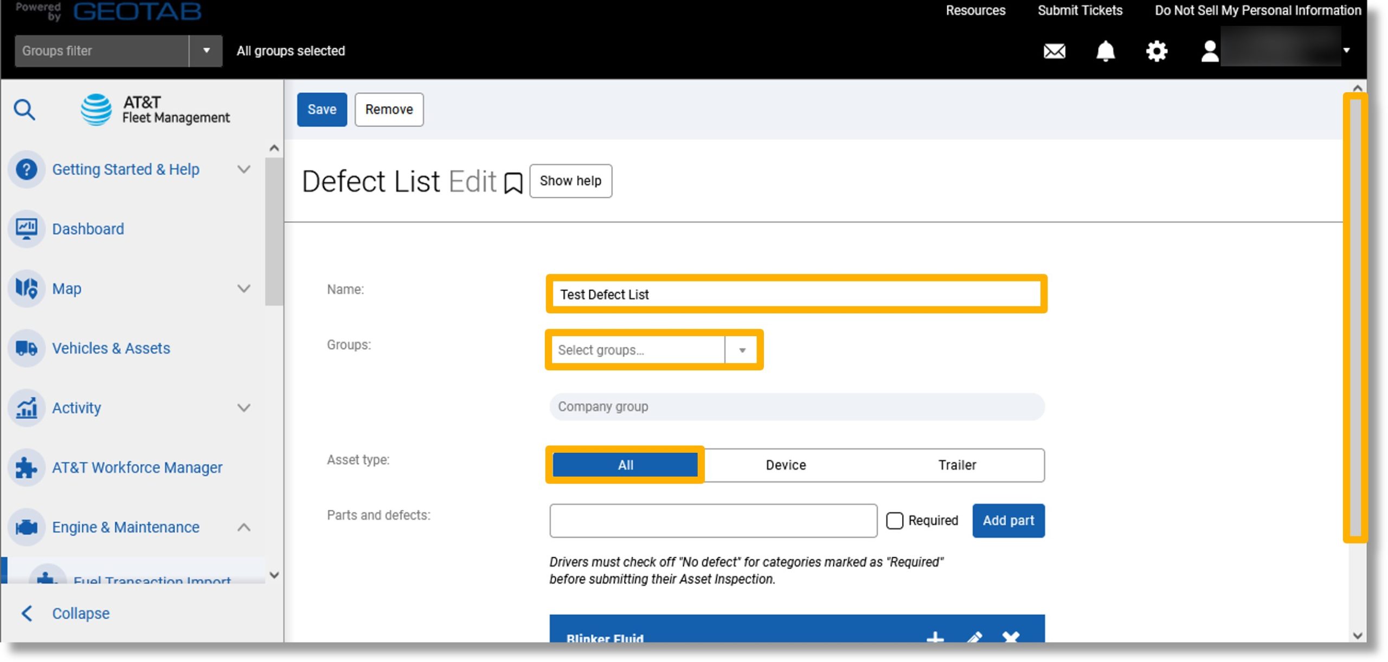Click the notification bell icon

tap(1106, 50)
